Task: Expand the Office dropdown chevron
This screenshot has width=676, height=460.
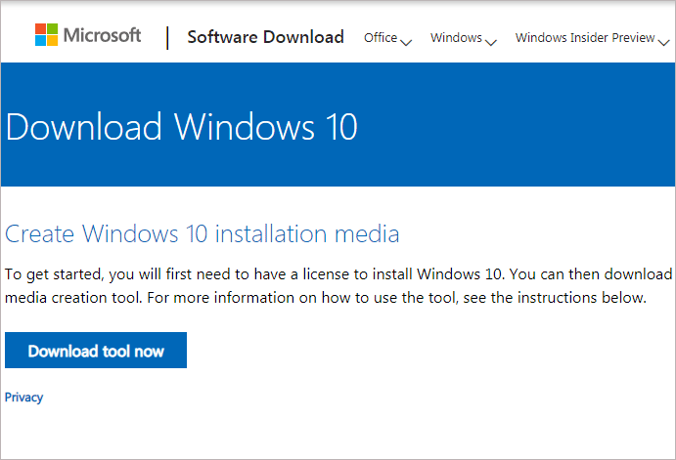Action: (406, 42)
